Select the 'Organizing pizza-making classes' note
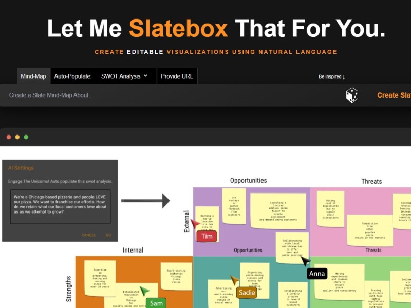 (254, 280)
